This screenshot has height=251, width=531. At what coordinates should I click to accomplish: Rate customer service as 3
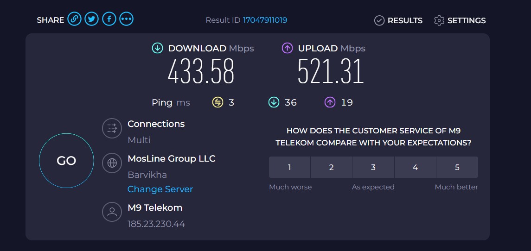(373, 167)
